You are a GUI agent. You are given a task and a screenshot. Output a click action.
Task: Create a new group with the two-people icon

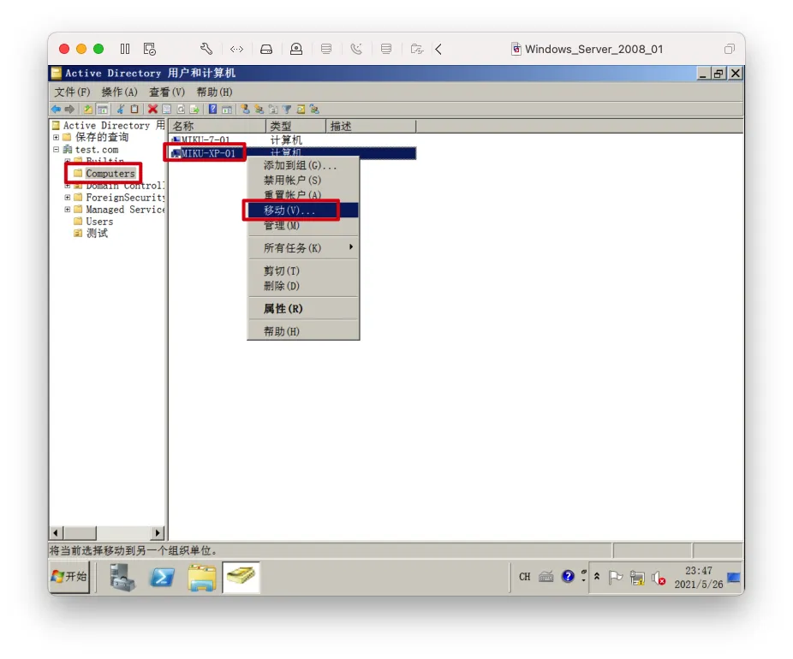(259, 110)
